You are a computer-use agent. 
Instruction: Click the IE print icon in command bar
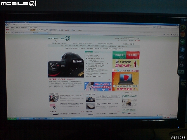click(172, 35)
